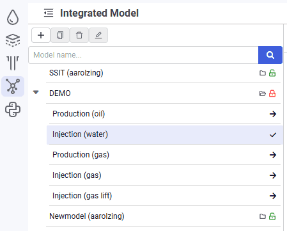This screenshot has width=287, height=231.
Task: Collapse the DEMO model tree
Action: pos(36,92)
